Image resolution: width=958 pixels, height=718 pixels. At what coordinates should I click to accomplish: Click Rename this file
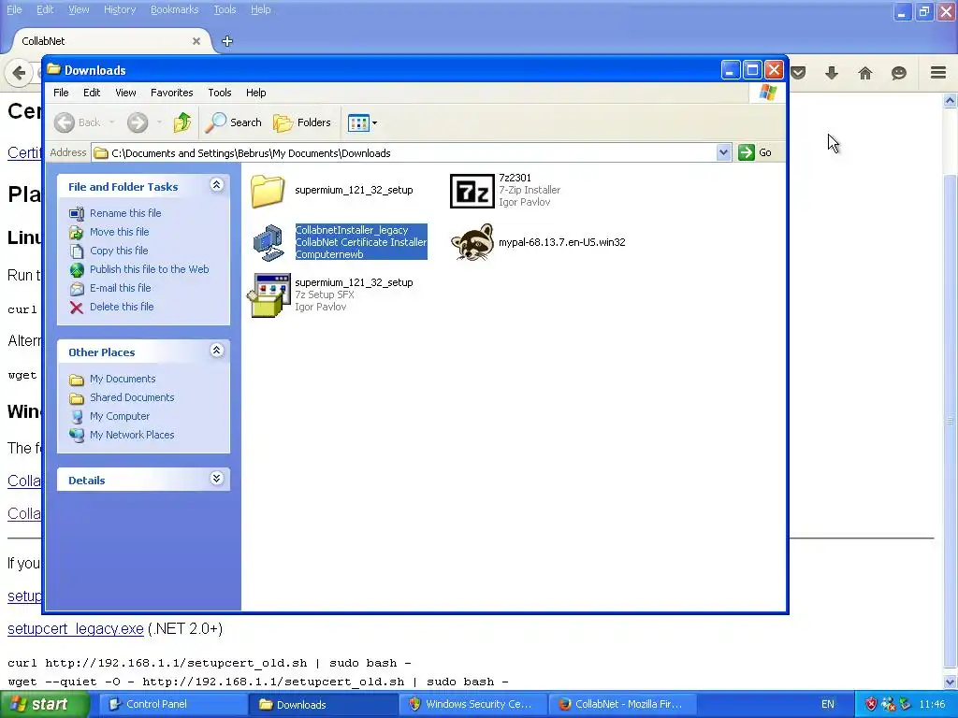coord(125,213)
